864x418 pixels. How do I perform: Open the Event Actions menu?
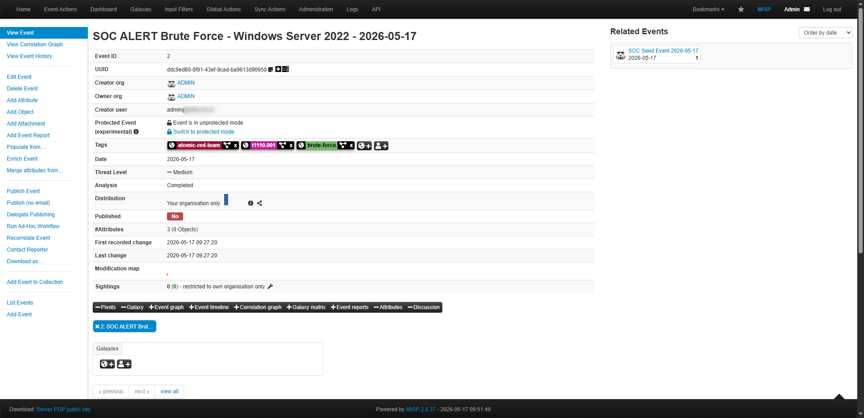(60, 9)
